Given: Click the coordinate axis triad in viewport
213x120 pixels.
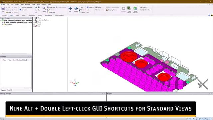Looking at the screenshot, I should click(75, 83).
